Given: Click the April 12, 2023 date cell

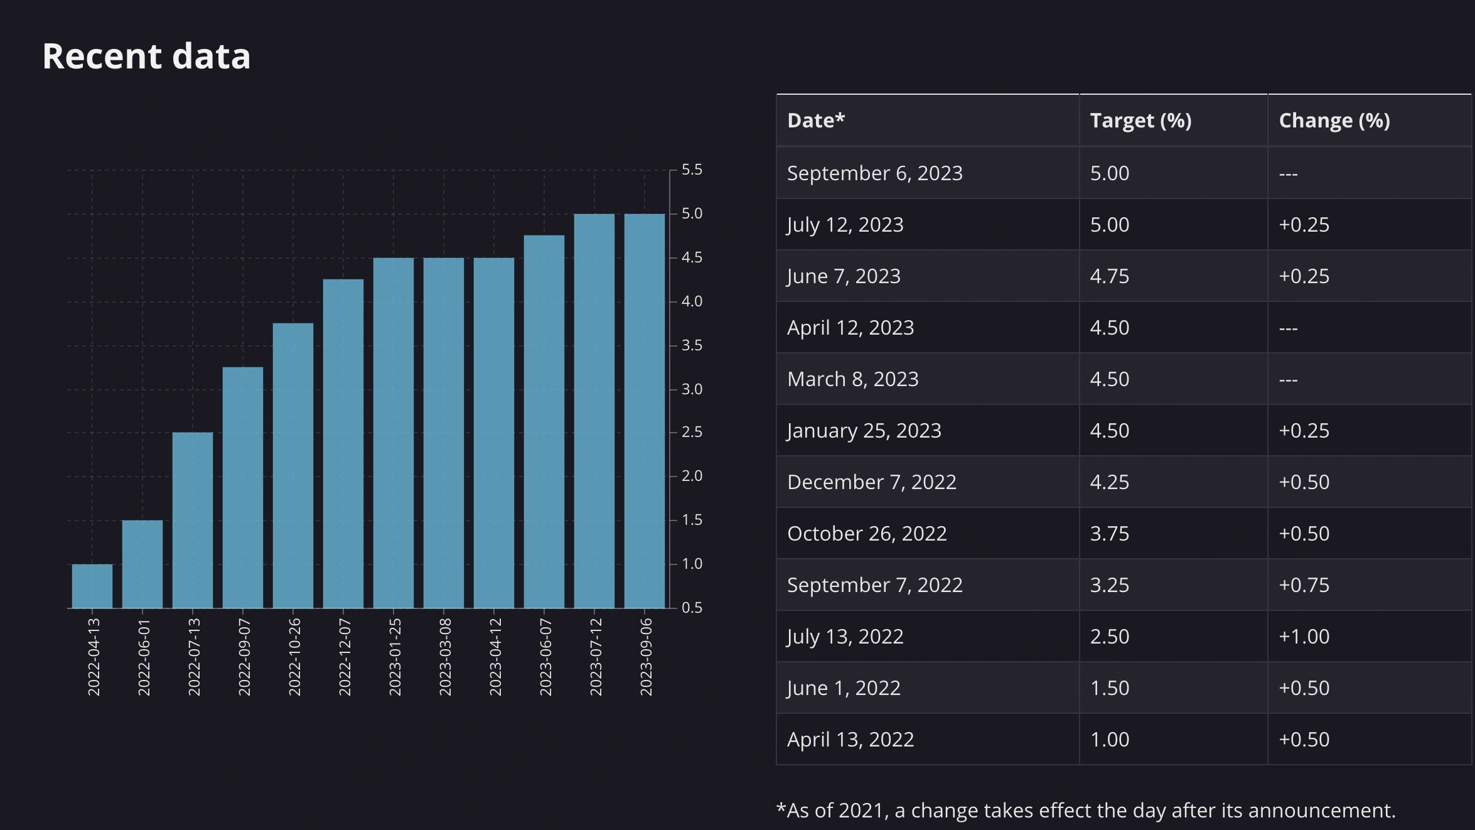Looking at the screenshot, I should [928, 328].
